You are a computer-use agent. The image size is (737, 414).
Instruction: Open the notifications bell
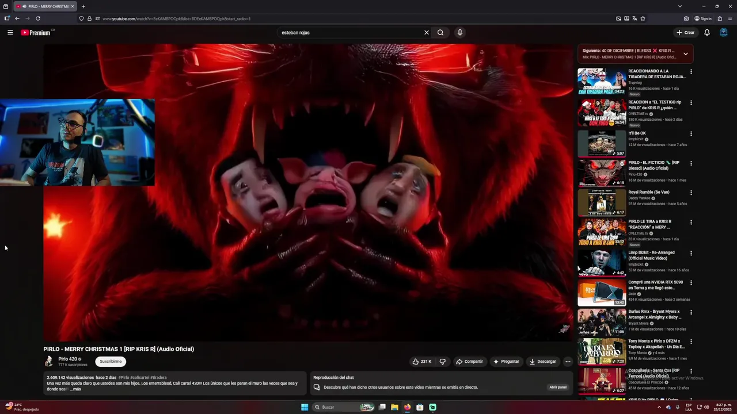point(707,33)
